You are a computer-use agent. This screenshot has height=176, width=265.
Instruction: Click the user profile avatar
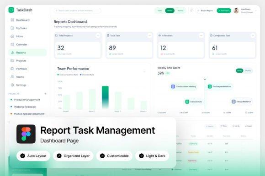[x=236, y=10]
